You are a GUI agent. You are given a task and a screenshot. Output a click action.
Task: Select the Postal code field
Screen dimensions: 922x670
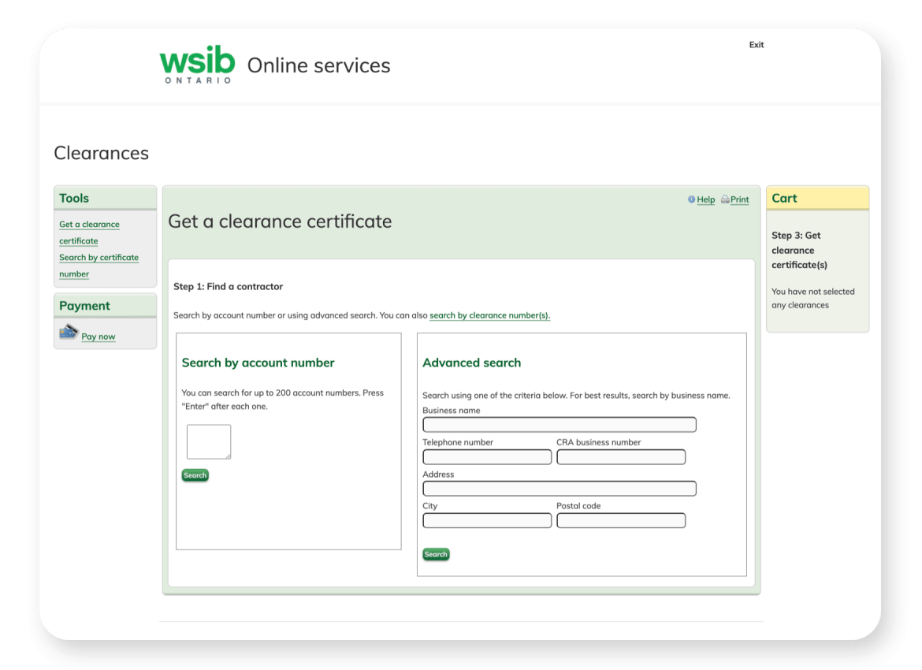[x=621, y=520]
